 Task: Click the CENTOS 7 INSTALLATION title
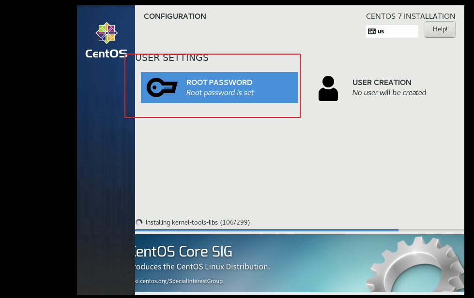pos(411,16)
